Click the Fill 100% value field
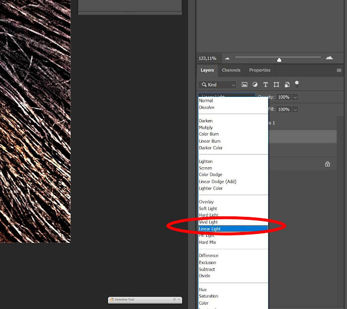Viewport: 347px width, 309px height. [284, 109]
